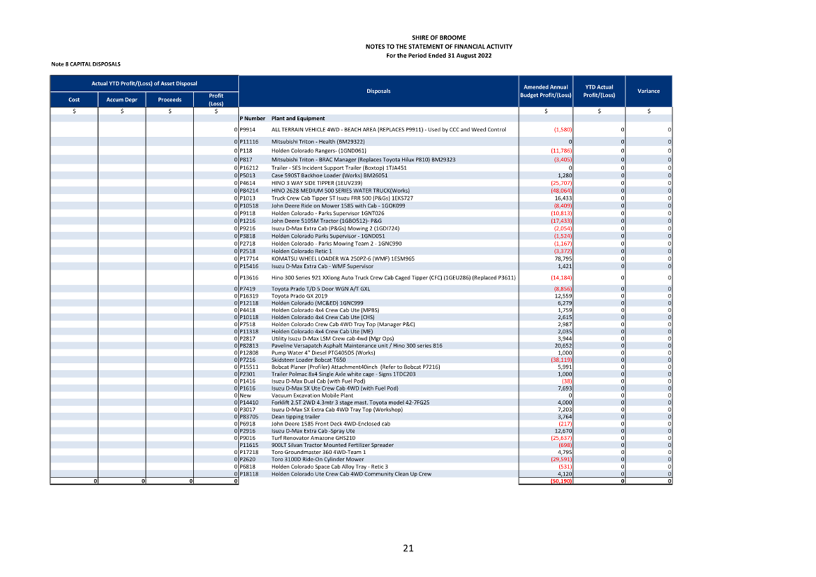This screenshot has width=816, height=577.
Task: Select the 'Plant and Equipment' subheading
Action: pyautogui.click(x=298, y=118)
